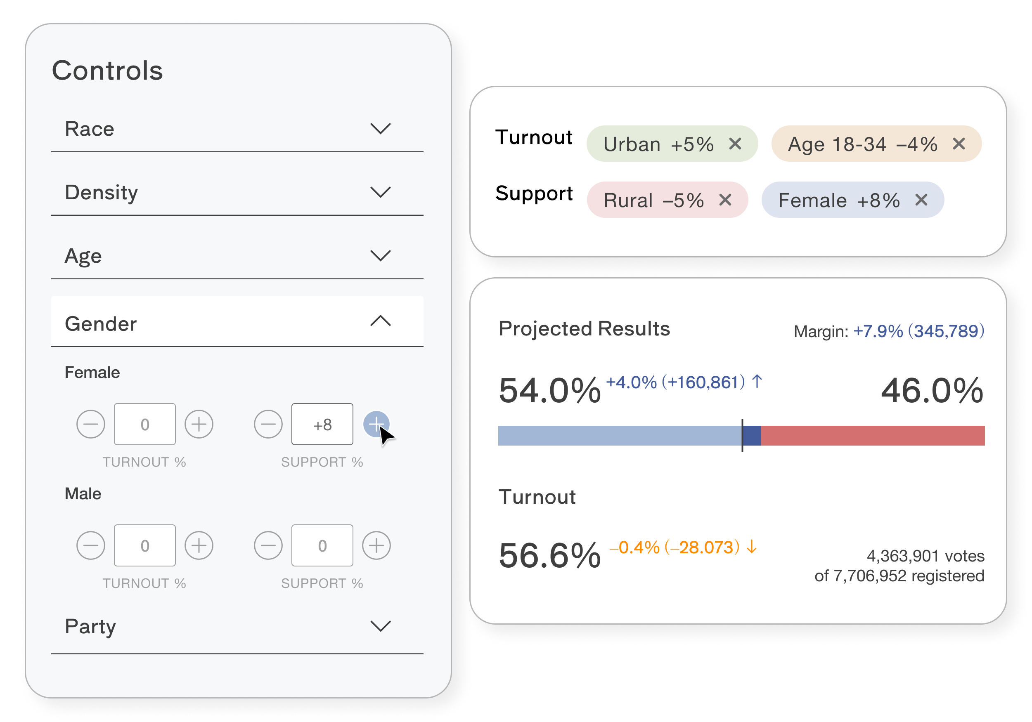Open the Age controls section
Screen dimensions: 1032x722
click(x=380, y=256)
